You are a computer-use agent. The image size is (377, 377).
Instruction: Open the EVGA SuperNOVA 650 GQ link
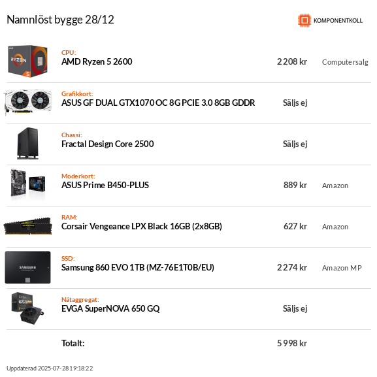(110, 308)
